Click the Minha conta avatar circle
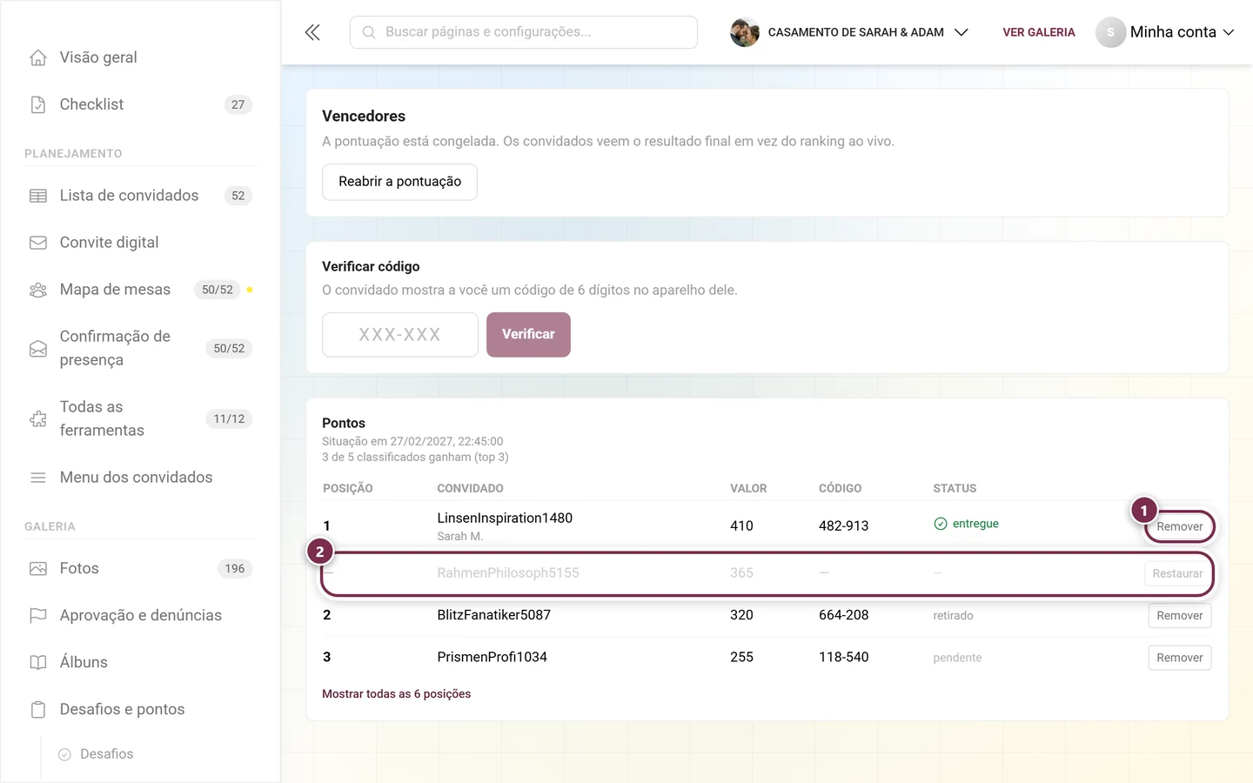1253x783 pixels. 1110,32
